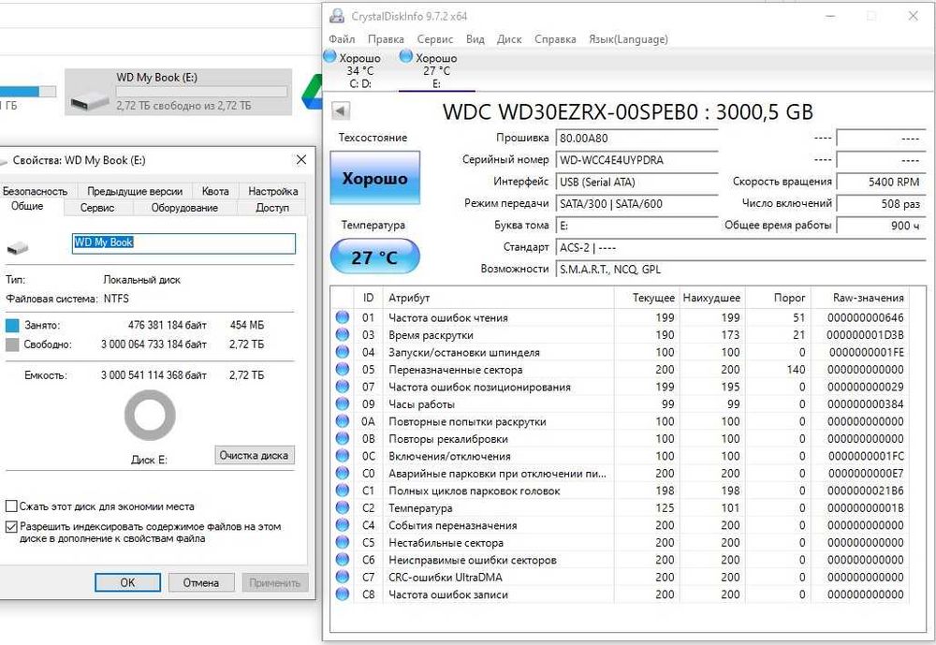The image size is (936, 645).
Task: Click the Применить button
Action: coord(274,582)
